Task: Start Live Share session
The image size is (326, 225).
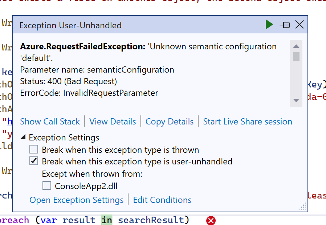Action: point(248,122)
